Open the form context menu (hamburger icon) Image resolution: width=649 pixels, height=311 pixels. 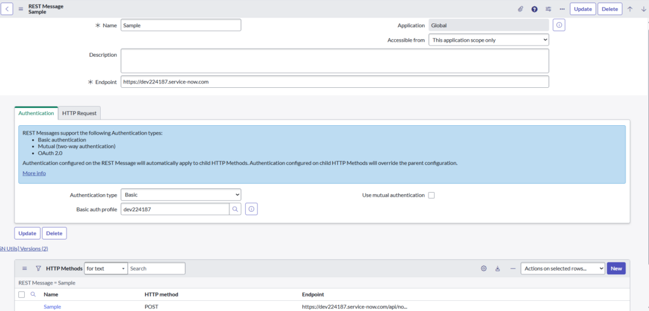click(21, 9)
